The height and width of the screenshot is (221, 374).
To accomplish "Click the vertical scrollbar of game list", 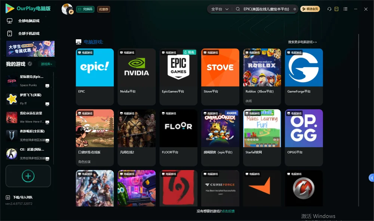I will tap(358, 120).
